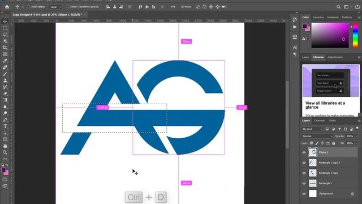The image size is (362, 204).
Task: Select the Rectangular Marquee tool
Action: (x=5, y=28)
